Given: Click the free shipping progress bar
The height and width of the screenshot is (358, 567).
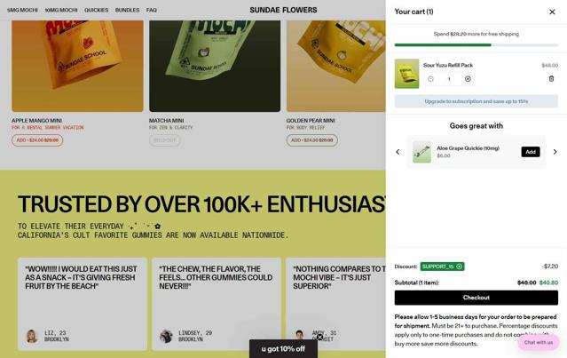Looking at the screenshot, I should coord(476,45).
